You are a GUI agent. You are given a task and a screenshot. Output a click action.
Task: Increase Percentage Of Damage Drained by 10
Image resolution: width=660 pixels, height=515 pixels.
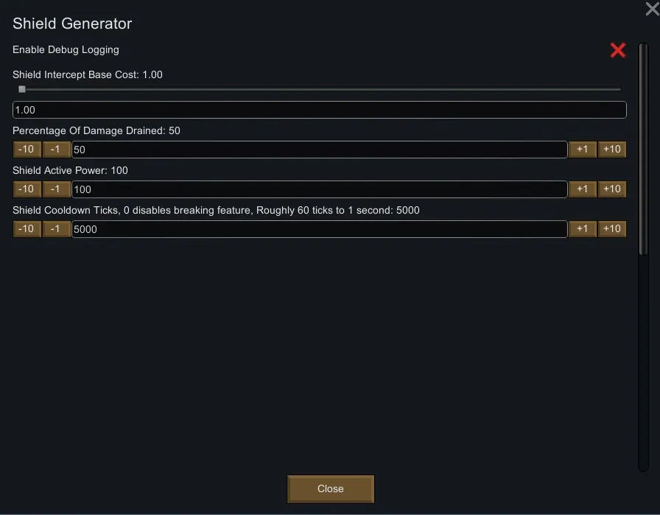click(x=611, y=150)
